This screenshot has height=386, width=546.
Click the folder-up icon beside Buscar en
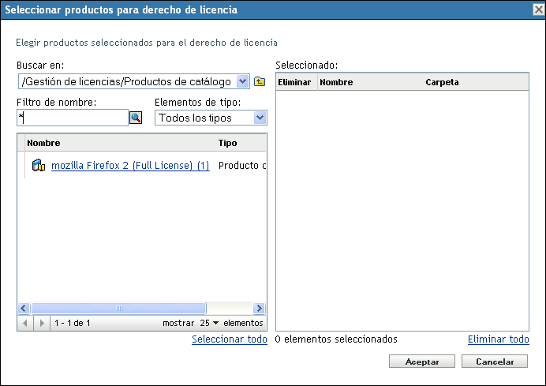click(260, 81)
